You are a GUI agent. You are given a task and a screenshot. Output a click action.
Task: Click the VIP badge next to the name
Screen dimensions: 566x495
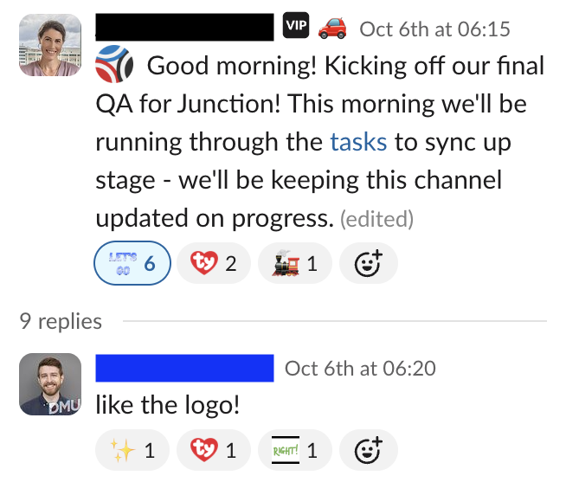(296, 28)
